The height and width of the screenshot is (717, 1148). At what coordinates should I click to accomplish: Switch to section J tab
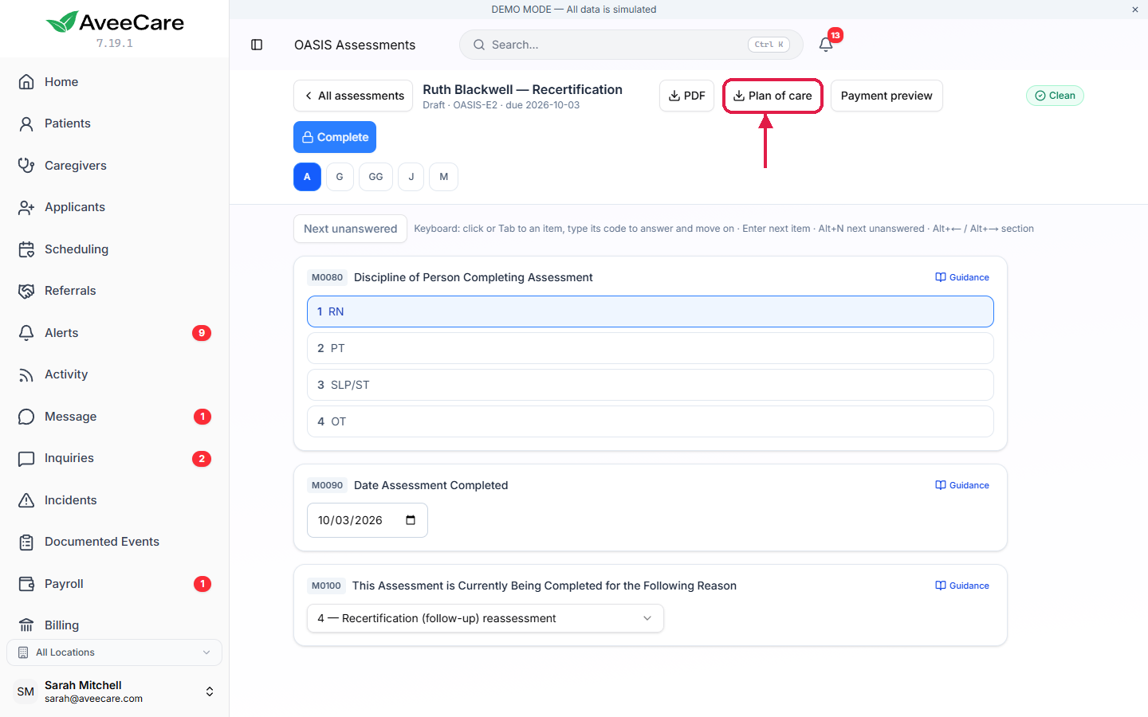(411, 177)
